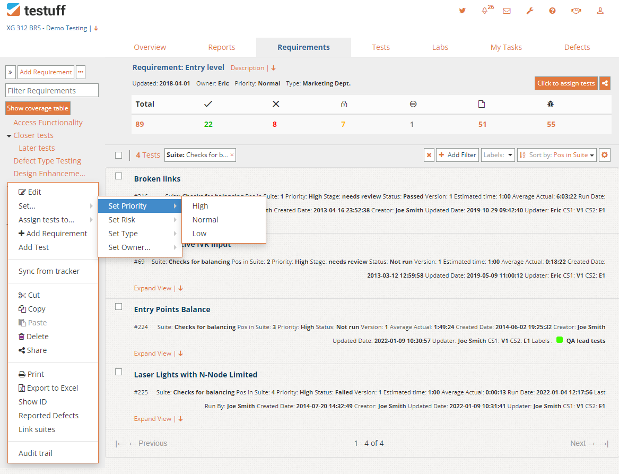Select High priority
This screenshot has height=474, width=619.
click(x=224, y=206)
